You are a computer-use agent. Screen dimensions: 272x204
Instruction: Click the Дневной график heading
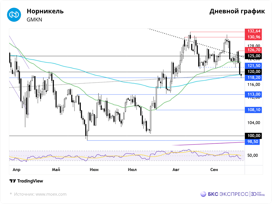(237, 11)
